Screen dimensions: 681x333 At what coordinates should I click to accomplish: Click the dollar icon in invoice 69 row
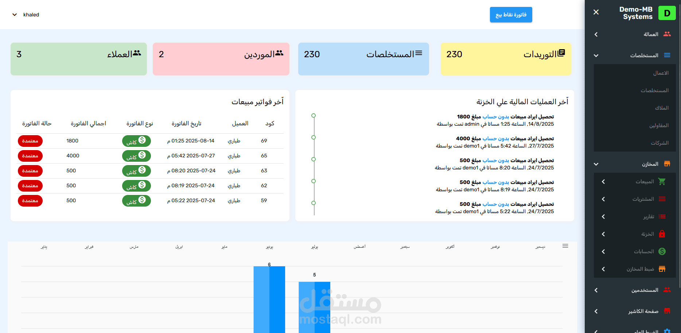click(x=142, y=140)
